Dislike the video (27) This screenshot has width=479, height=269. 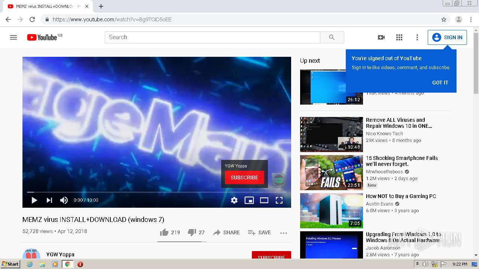196,232
